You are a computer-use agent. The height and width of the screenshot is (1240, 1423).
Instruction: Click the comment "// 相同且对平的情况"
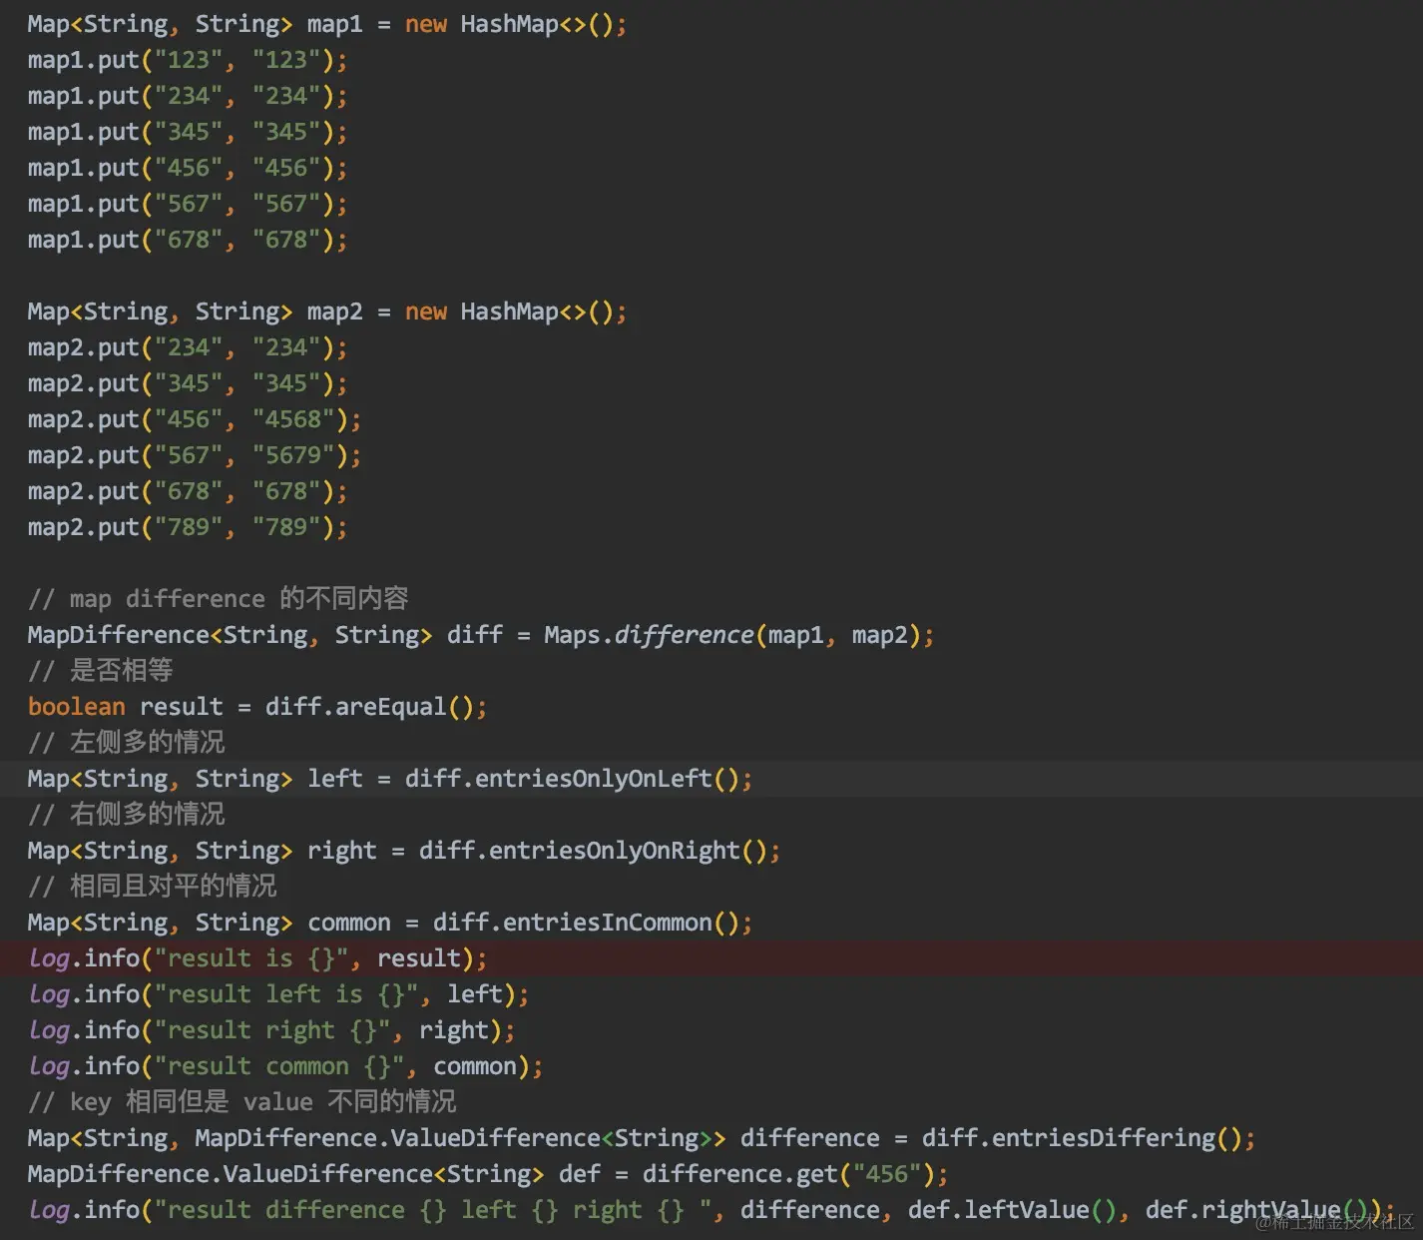pyautogui.click(x=153, y=887)
